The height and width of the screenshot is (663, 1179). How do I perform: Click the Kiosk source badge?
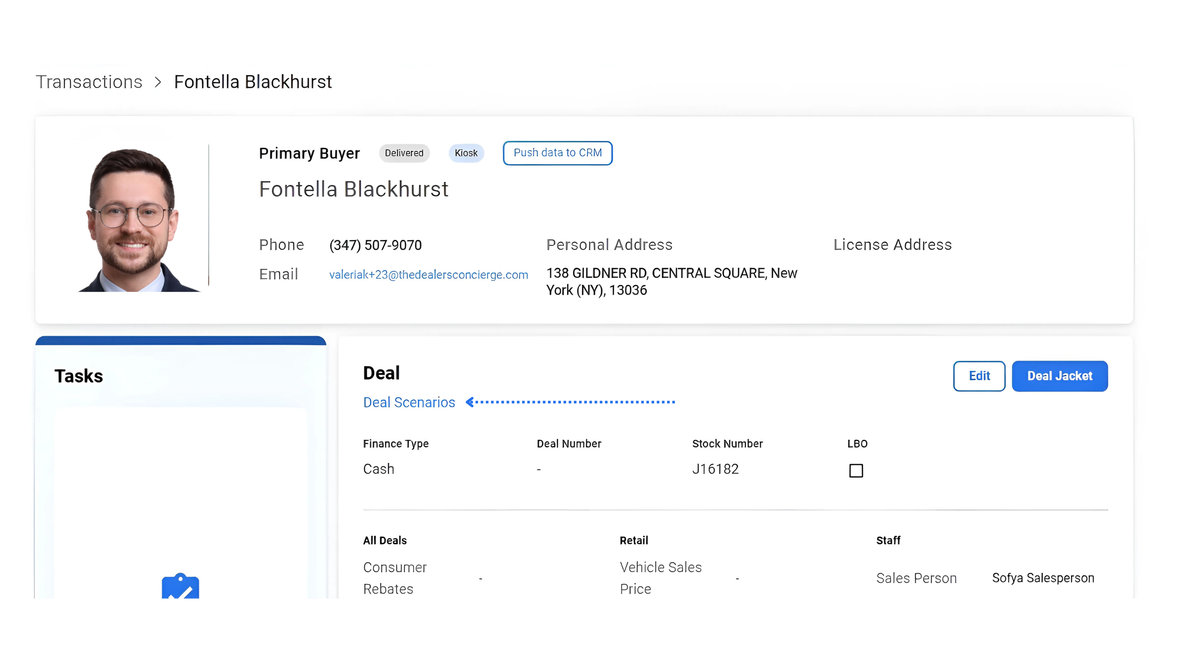(x=466, y=153)
